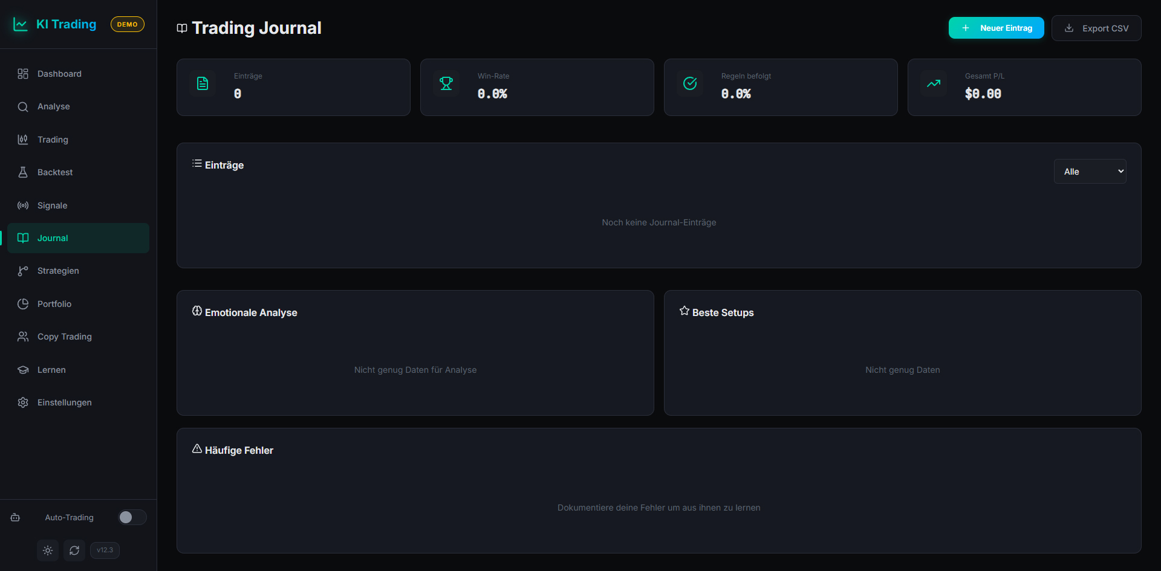The width and height of the screenshot is (1161, 571).
Task: Click the trophy icon on Win-Rate card
Action: coord(446,83)
